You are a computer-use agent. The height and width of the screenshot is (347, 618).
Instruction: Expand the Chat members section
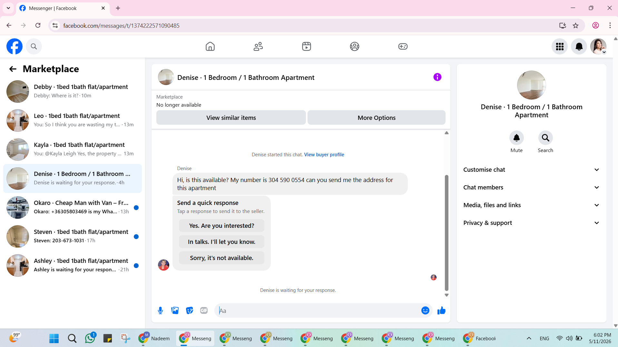(x=531, y=188)
